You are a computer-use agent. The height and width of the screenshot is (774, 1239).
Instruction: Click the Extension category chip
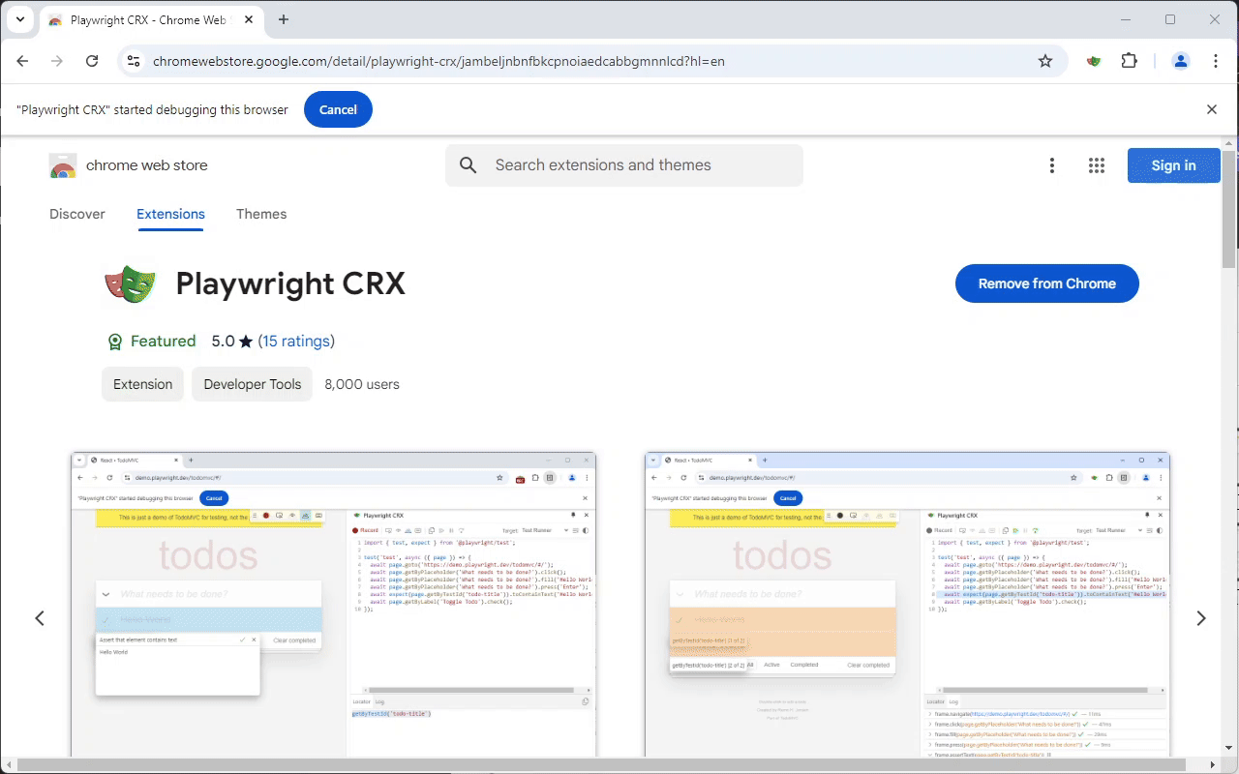(x=142, y=384)
